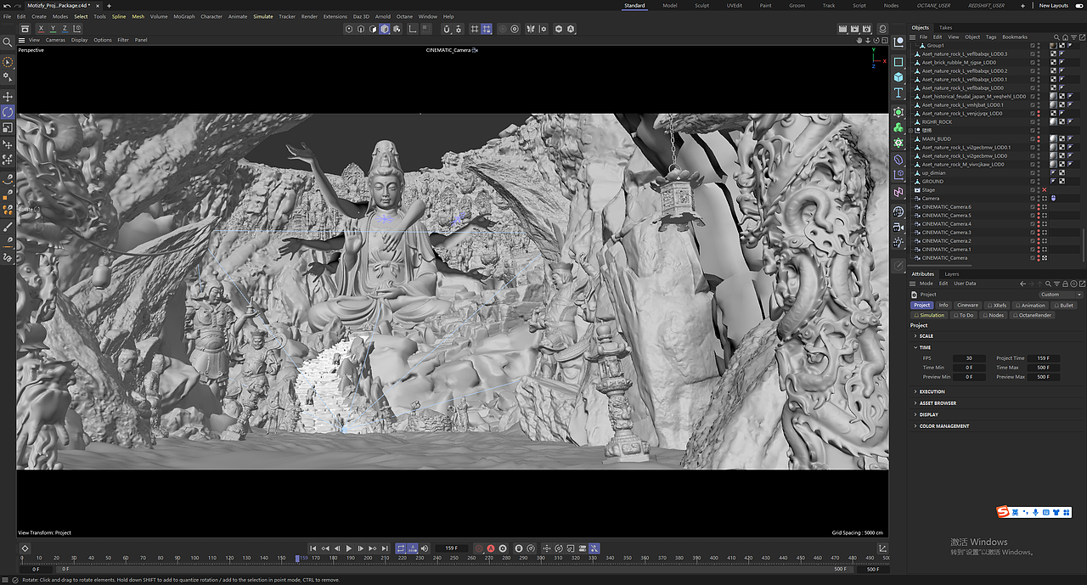This screenshot has width=1087, height=585.
Task: Open the Simulate menu
Action: [263, 16]
